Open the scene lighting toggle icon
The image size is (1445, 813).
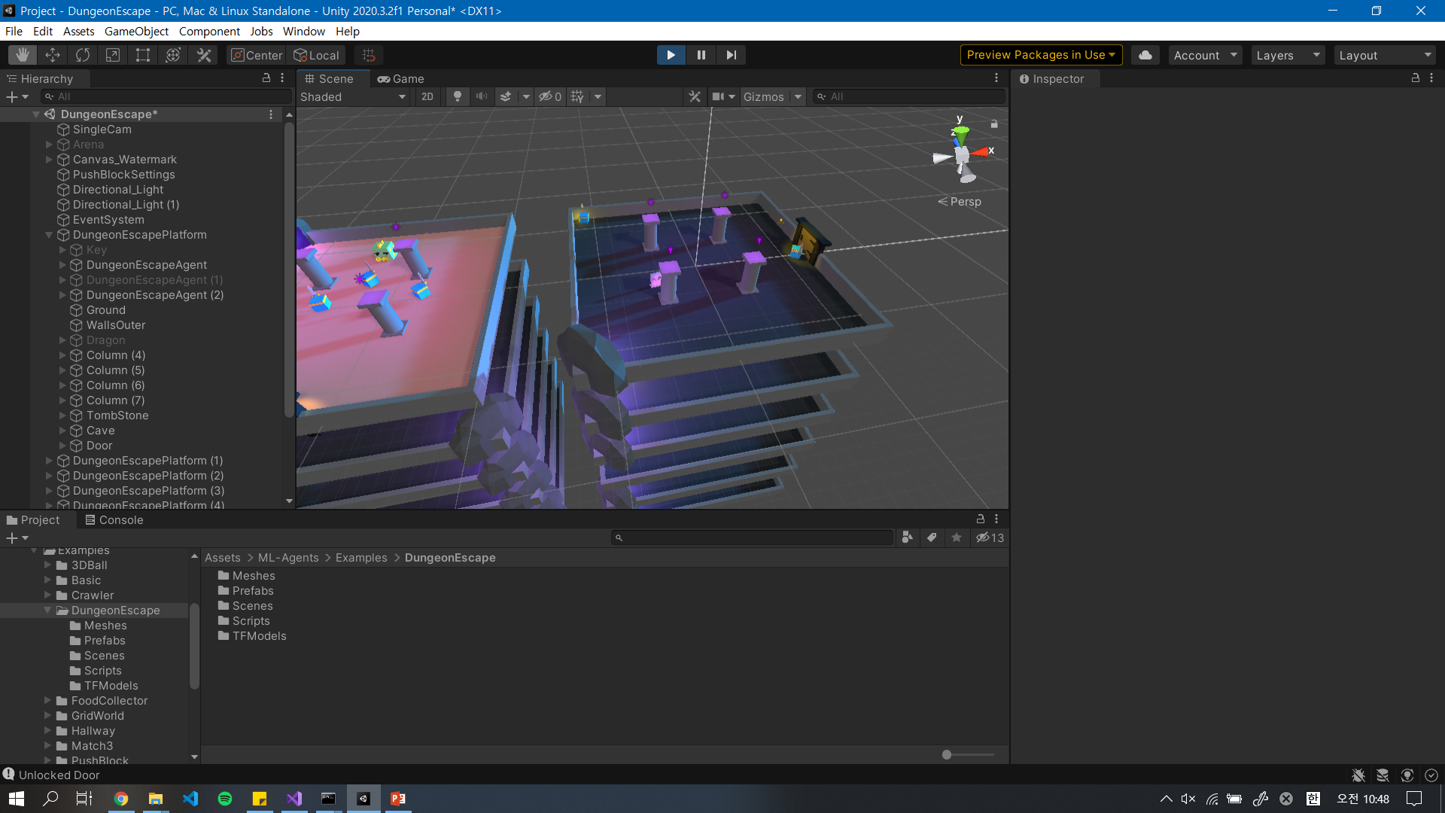click(458, 96)
